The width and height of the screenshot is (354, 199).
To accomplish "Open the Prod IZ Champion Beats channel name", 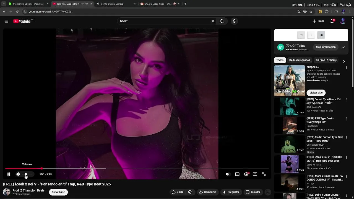I will tap(28, 190).
